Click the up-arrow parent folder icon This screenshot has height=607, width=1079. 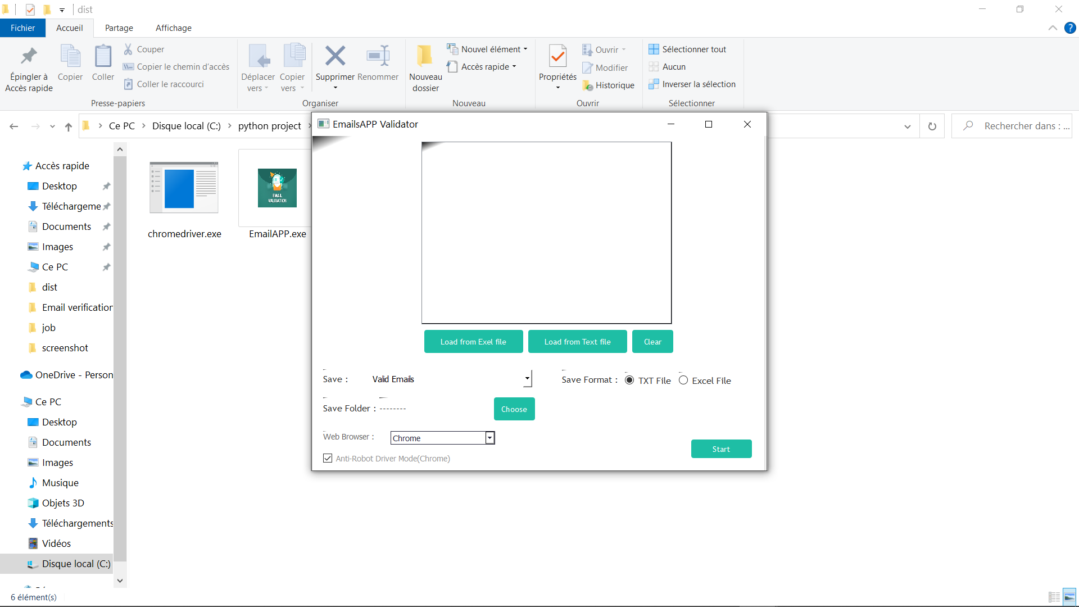pos(69,126)
